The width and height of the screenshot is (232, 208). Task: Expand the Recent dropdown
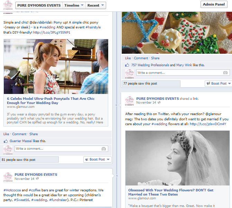point(95,5)
